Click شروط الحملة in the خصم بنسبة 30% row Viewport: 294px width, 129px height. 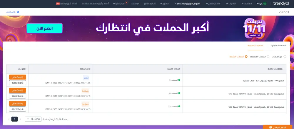click(x=17, y=96)
